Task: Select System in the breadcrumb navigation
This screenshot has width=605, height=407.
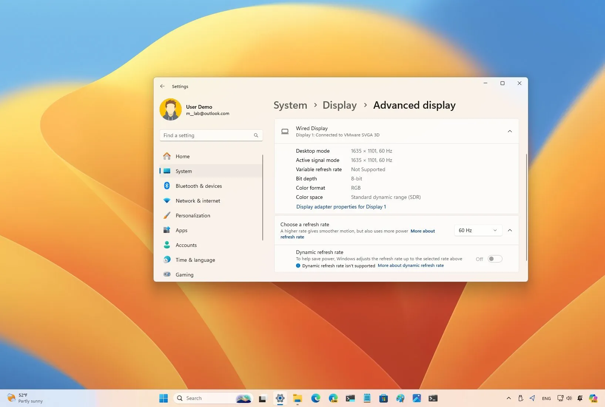Action: point(290,105)
